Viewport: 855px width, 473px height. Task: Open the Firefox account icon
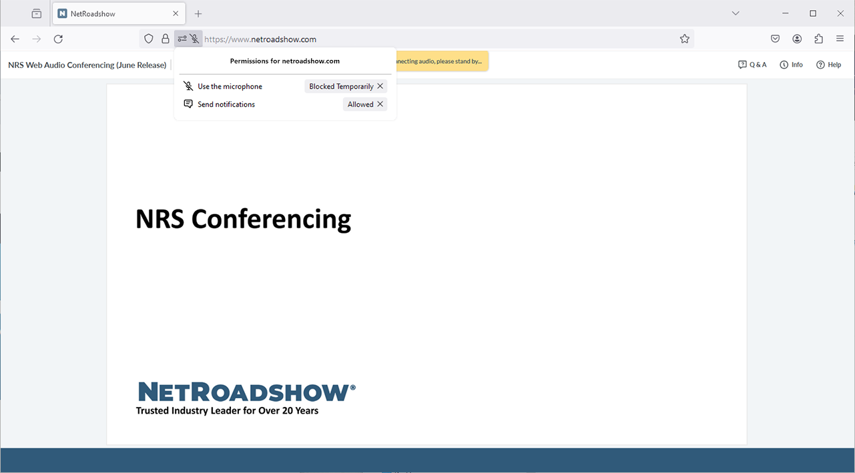coord(797,39)
